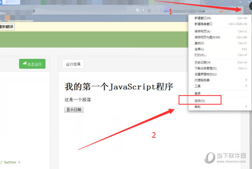Expand the 帮助 submenu arrow

[246, 106]
